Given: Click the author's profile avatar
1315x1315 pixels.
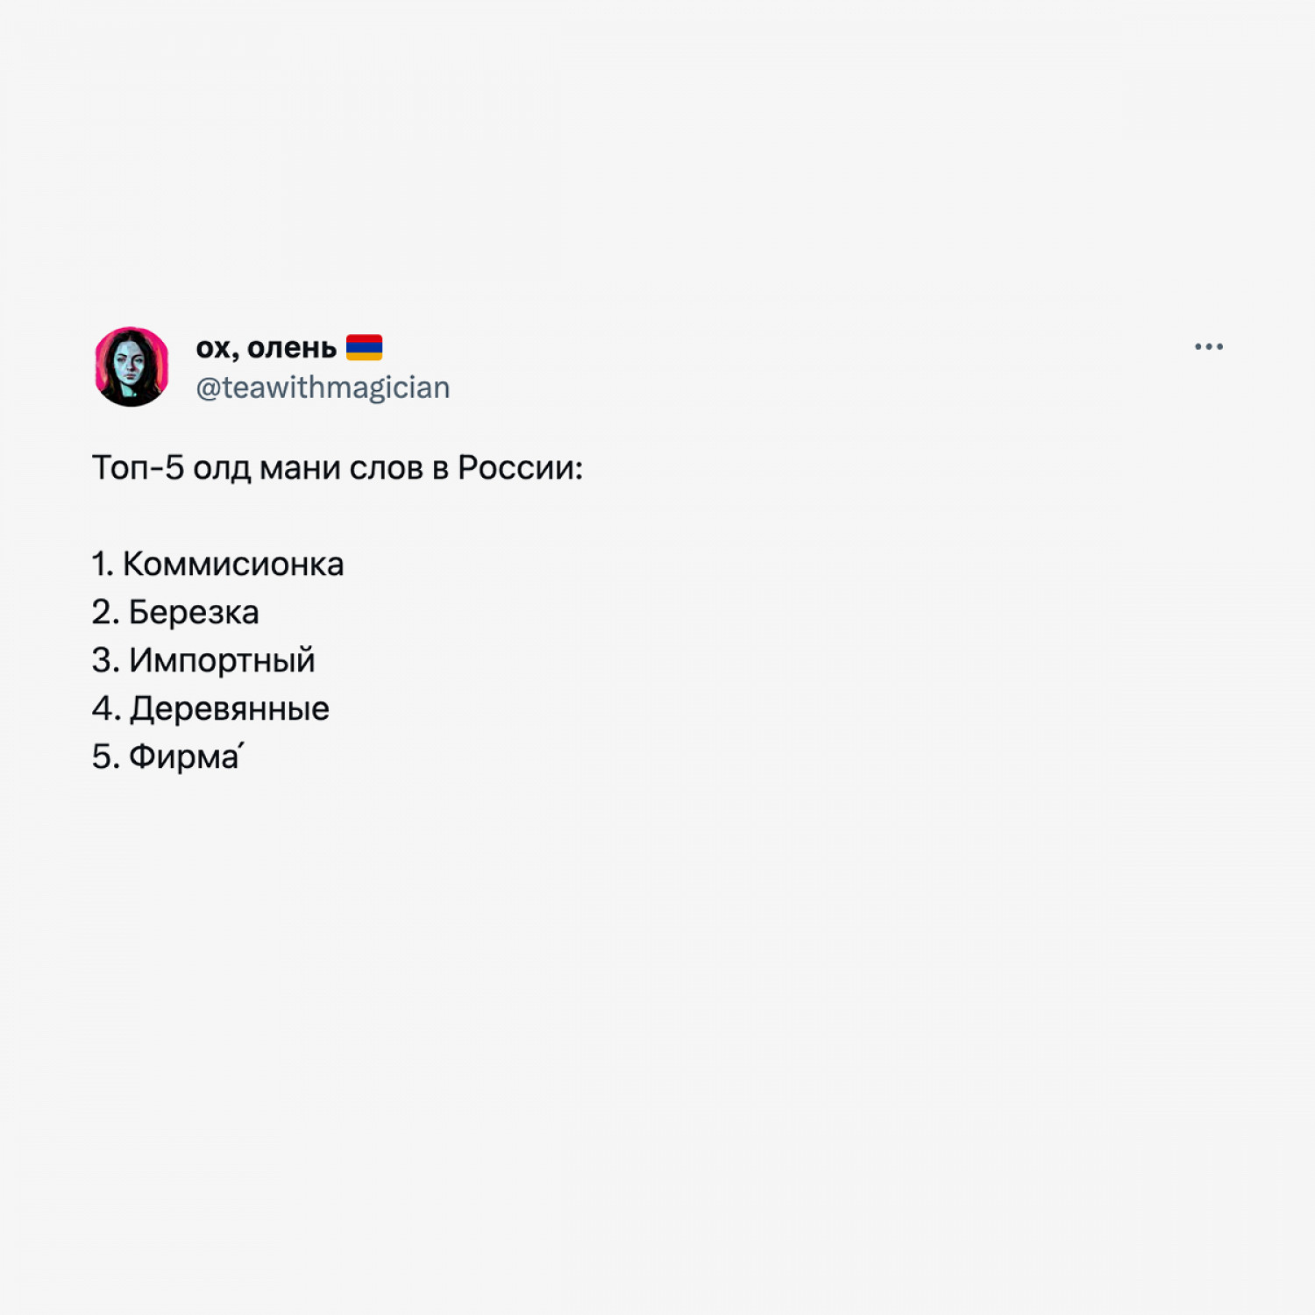Looking at the screenshot, I should click(131, 367).
